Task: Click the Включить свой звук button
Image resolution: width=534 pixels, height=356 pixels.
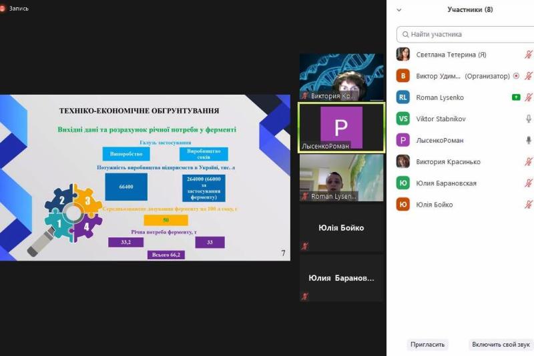Action: pos(501,345)
